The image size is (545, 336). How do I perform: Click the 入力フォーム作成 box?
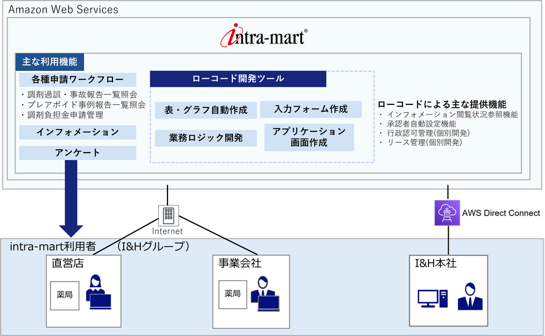click(x=311, y=109)
